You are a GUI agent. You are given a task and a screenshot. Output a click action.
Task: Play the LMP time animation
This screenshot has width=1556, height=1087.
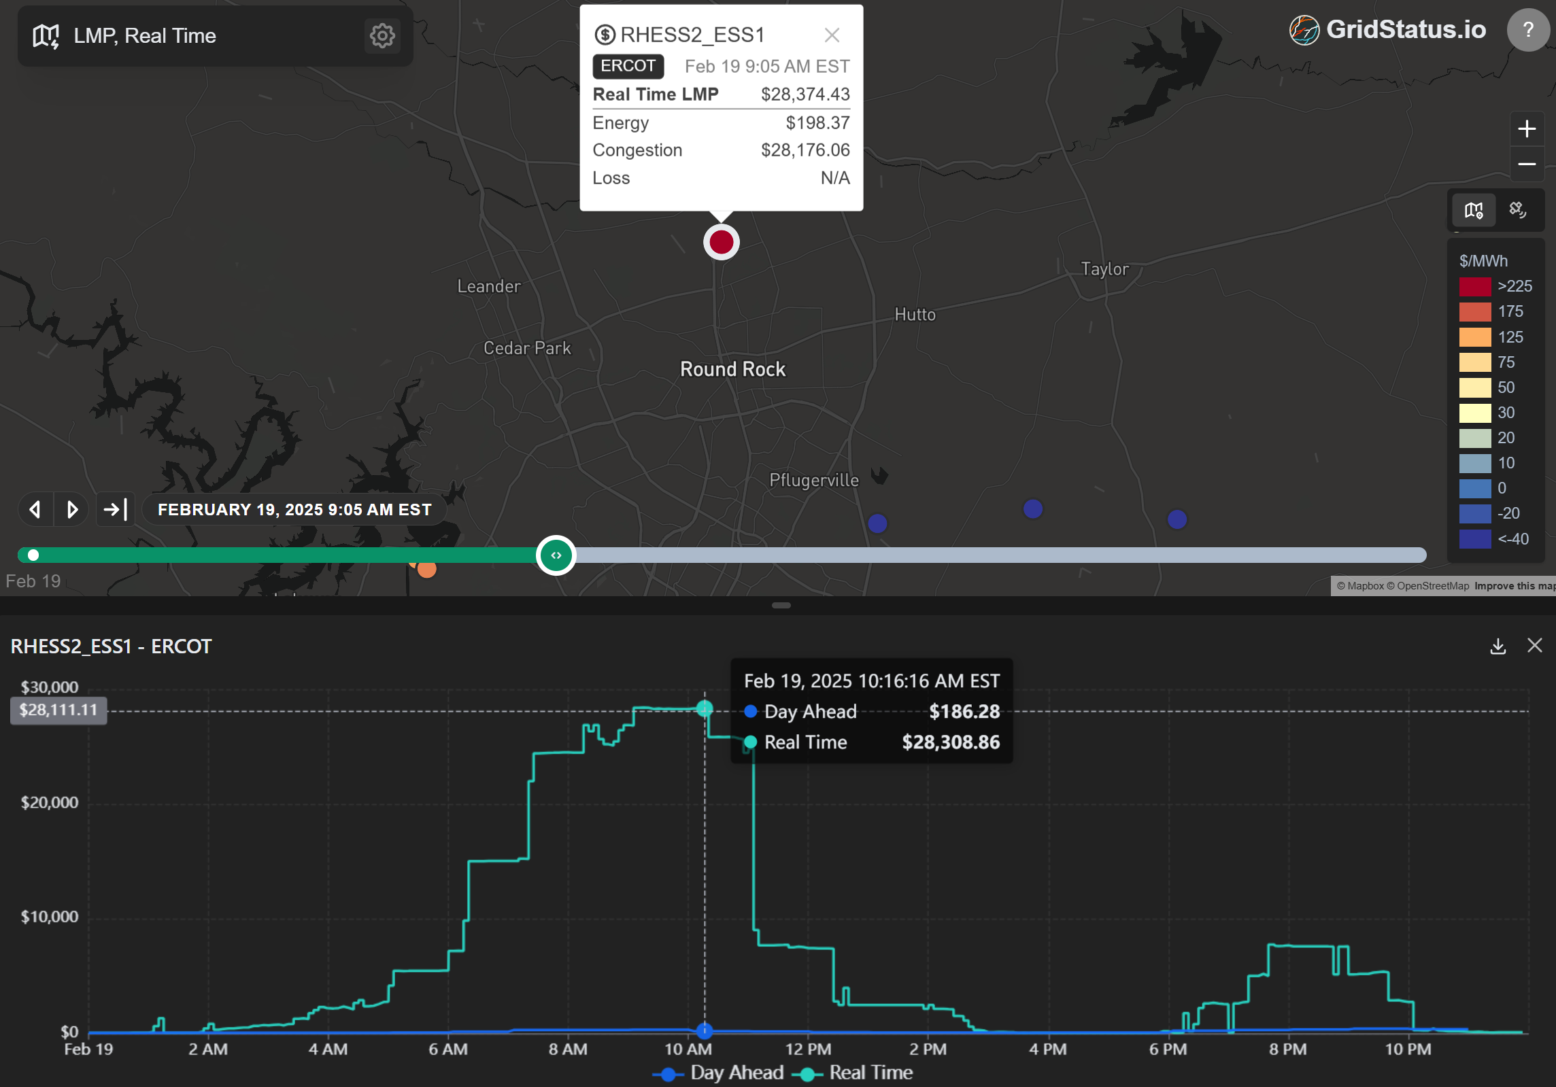(72, 509)
